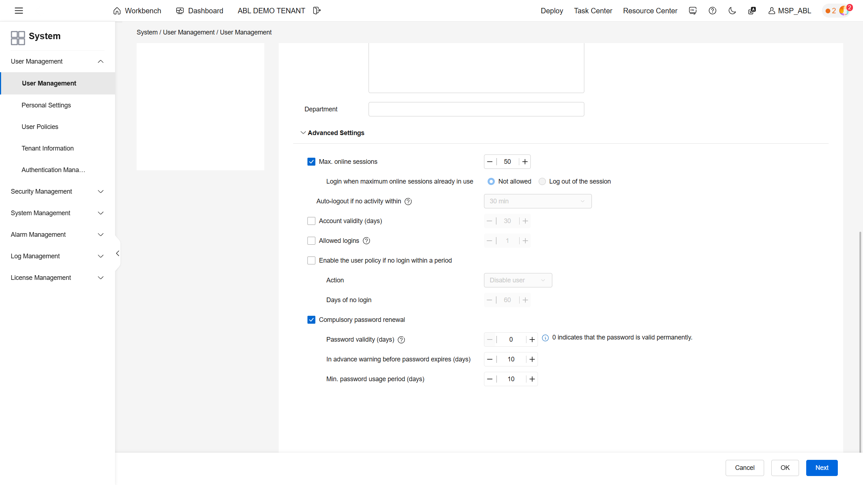Enable dark mode with the moon icon
This screenshot has height=485, width=863.
tap(732, 11)
